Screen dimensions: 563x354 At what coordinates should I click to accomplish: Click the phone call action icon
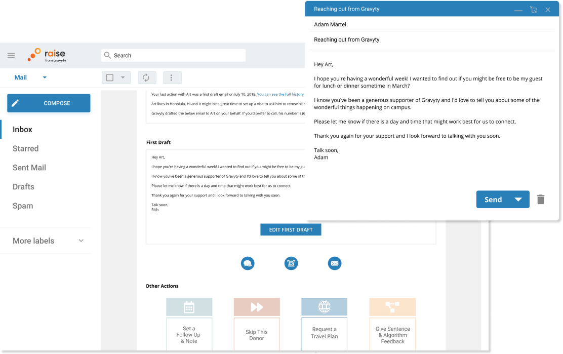(291, 263)
